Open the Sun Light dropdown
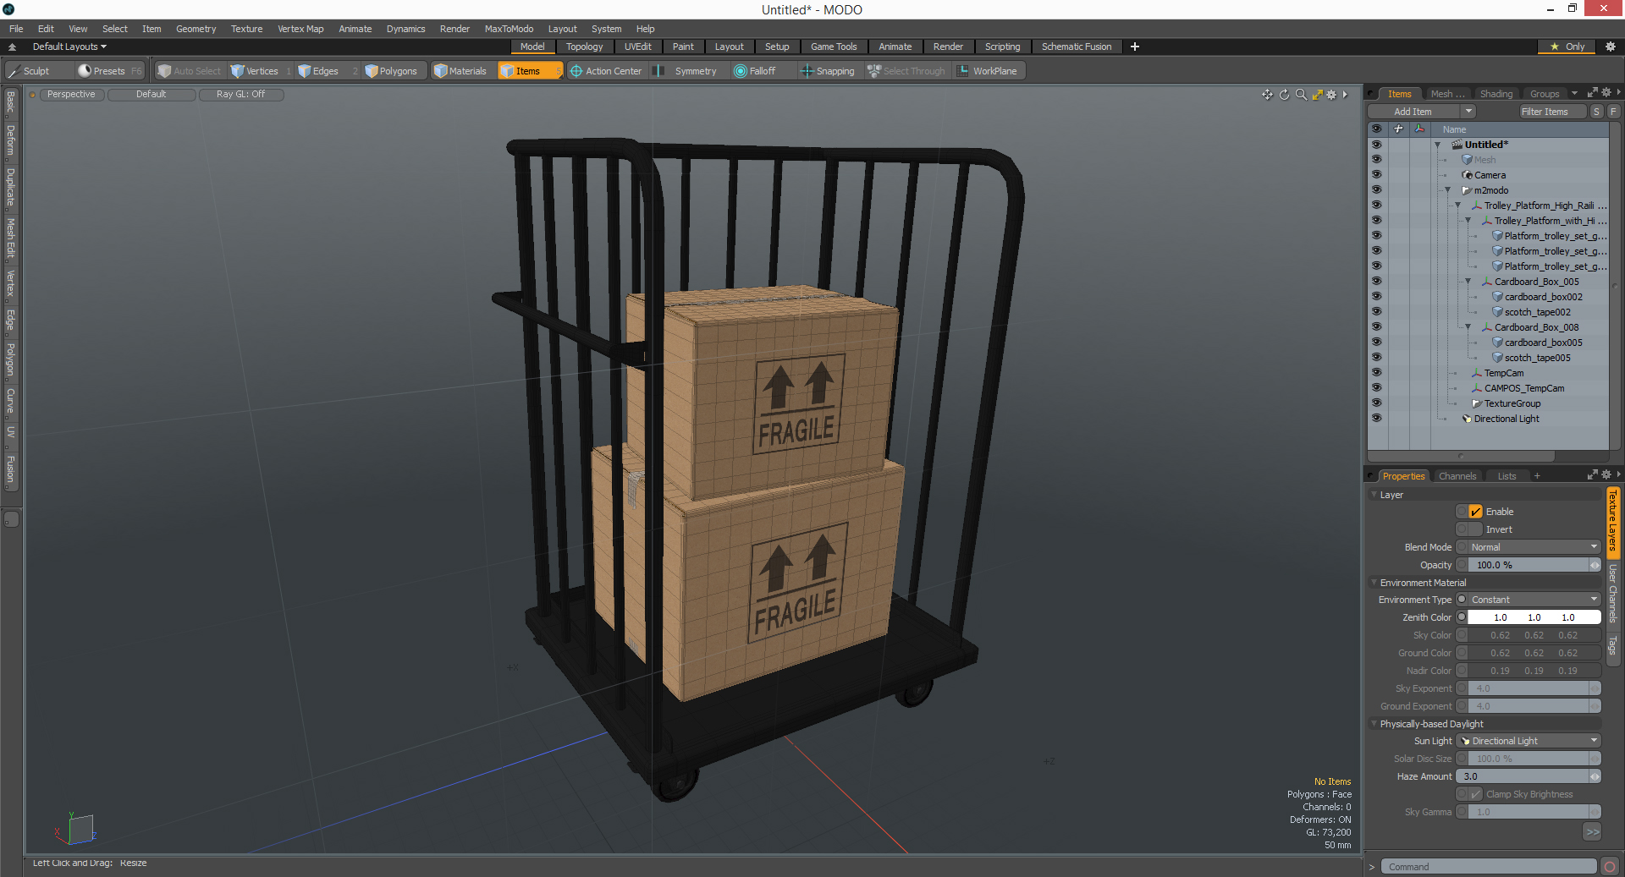 point(1529,741)
